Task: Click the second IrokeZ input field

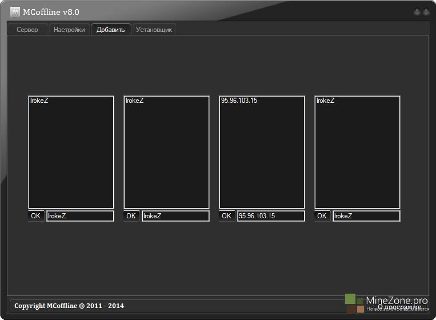Action: [175, 216]
